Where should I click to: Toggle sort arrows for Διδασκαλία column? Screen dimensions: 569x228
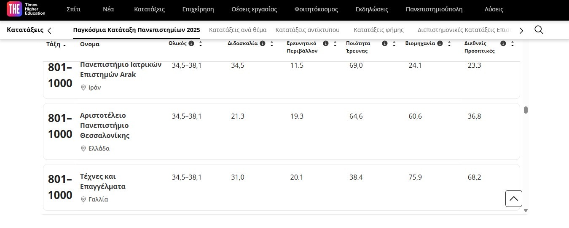point(272,44)
